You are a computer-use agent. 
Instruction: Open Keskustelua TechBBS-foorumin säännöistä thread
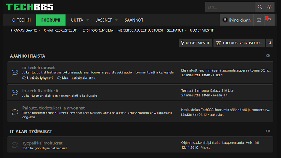225,110
